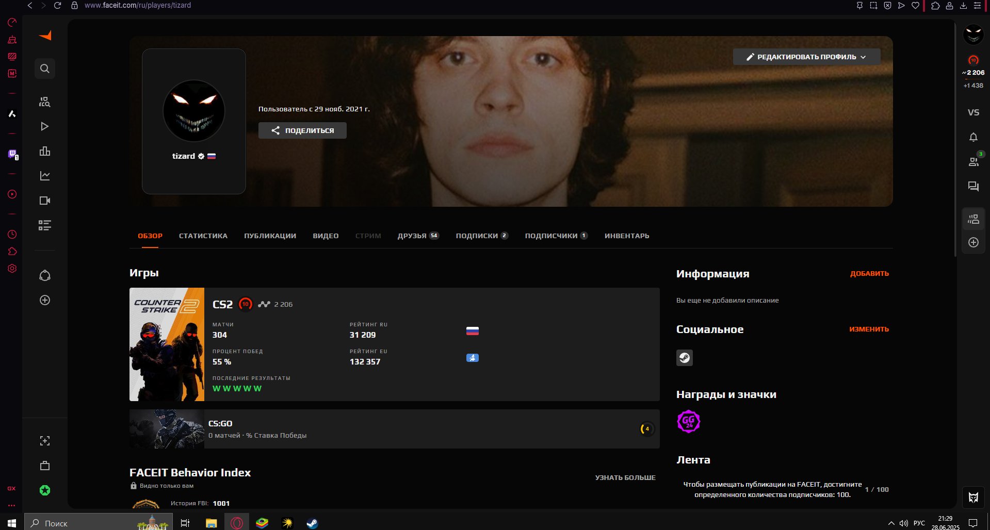Open the Видео tab
This screenshot has height=530, width=990.
[326, 236]
